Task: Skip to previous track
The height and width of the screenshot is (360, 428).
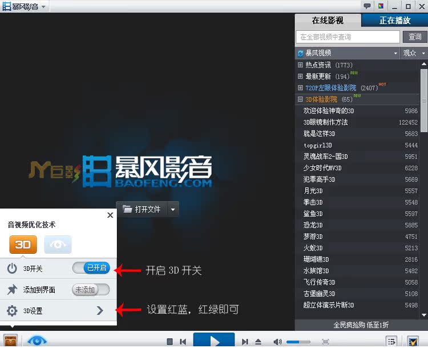Action: coord(183,342)
